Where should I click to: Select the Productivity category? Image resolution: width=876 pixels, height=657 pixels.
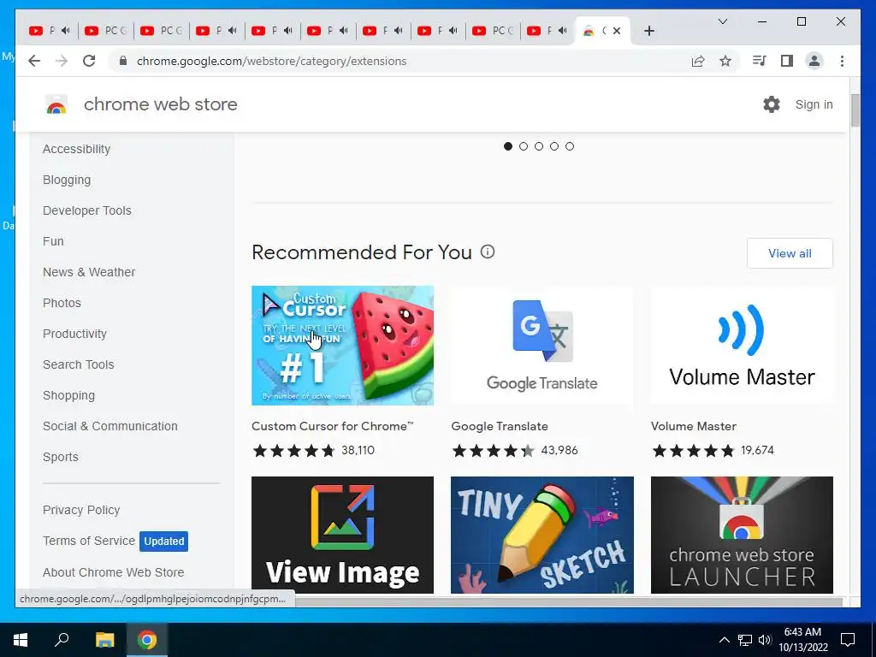point(75,334)
